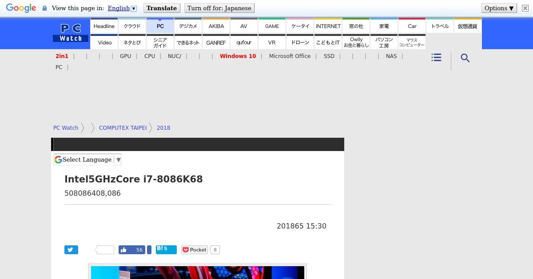Image resolution: width=533 pixels, height=279 pixels.
Task: Open the qufour tab
Action: pyautogui.click(x=244, y=42)
